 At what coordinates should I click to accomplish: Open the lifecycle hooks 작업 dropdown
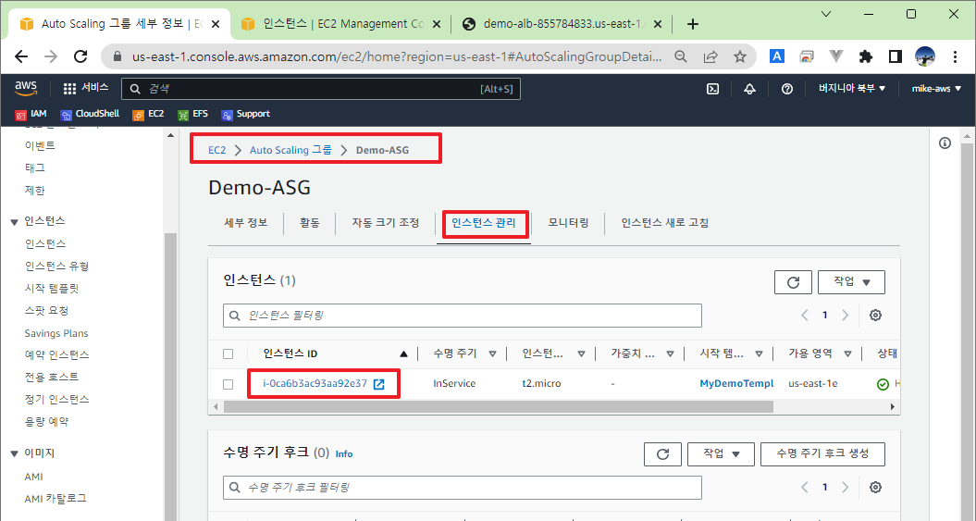721,454
